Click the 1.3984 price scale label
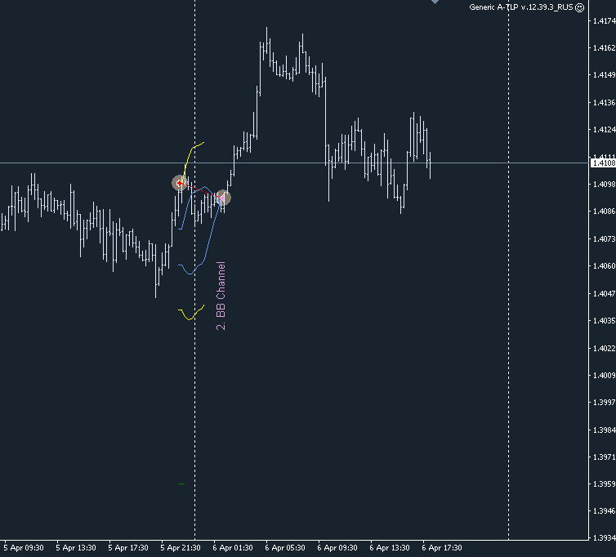This screenshot has width=616, height=557. [605, 430]
